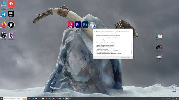Select Teams Machine-Wide Installer in list

[102, 49]
